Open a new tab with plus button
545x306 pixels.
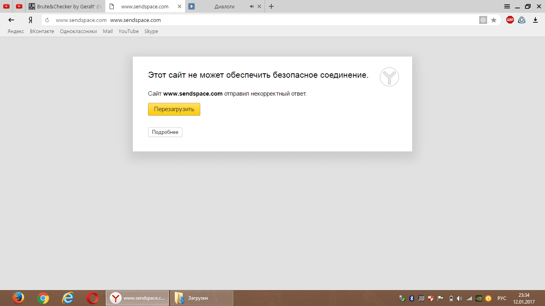(x=271, y=6)
